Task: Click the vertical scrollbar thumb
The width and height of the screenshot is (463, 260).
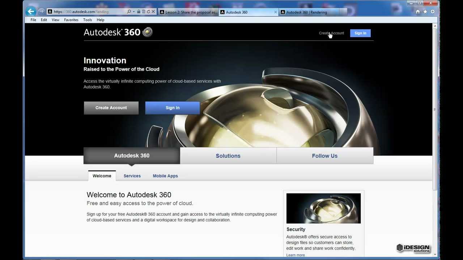Action: pyautogui.click(x=435, y=110)
